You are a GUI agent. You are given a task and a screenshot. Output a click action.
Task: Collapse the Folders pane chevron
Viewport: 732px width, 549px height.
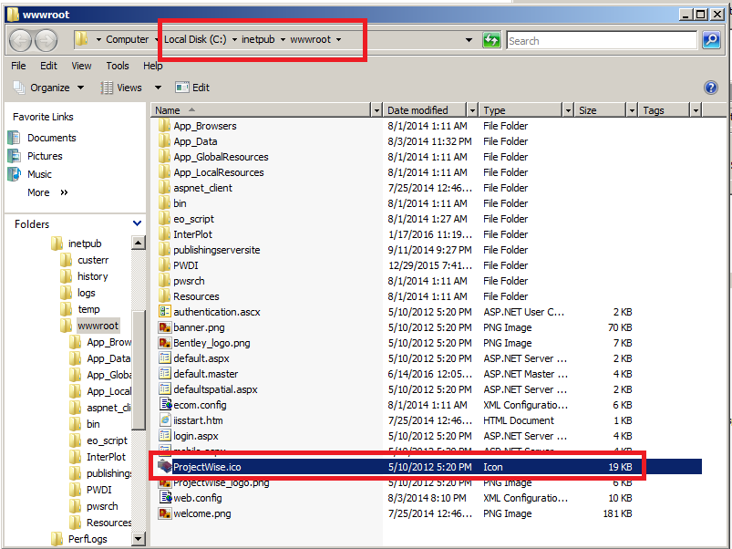pyautogui.click(x=138, y=223)
